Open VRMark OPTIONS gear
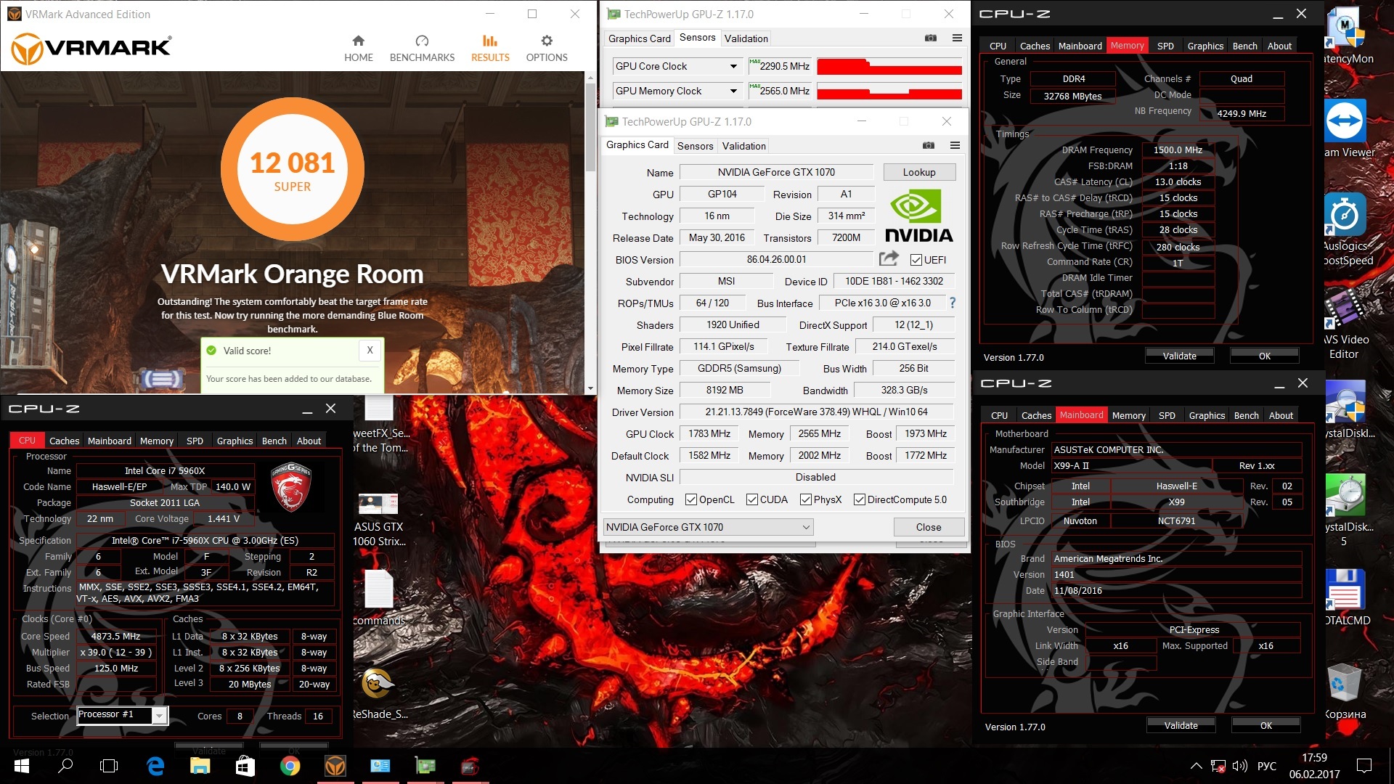Image resolution: width=1394 pixels, height=784 pixels. tap(547, 49)
